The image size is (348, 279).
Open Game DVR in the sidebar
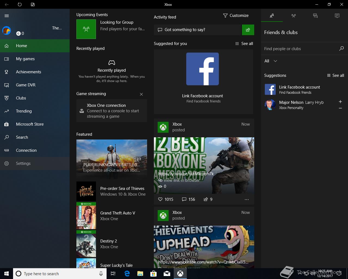35,85
